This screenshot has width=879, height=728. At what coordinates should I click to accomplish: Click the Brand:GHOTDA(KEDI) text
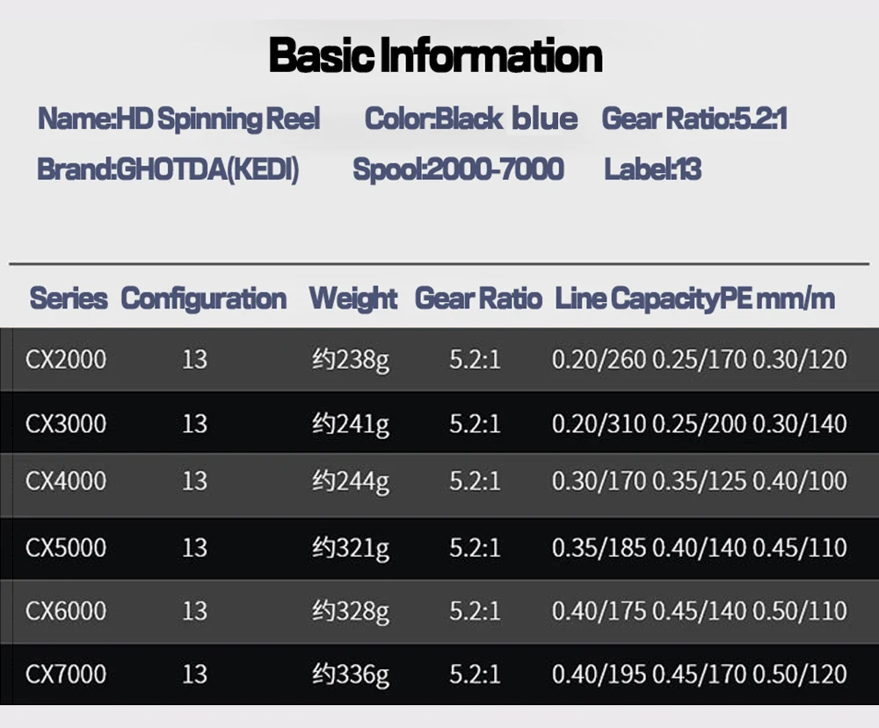(168, 169)
